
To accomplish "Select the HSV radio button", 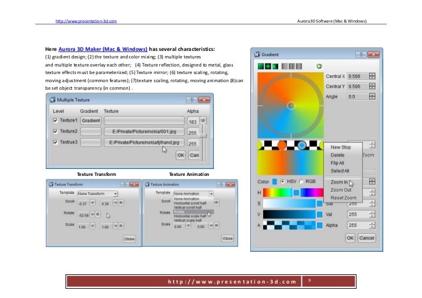I will (282, 182).
